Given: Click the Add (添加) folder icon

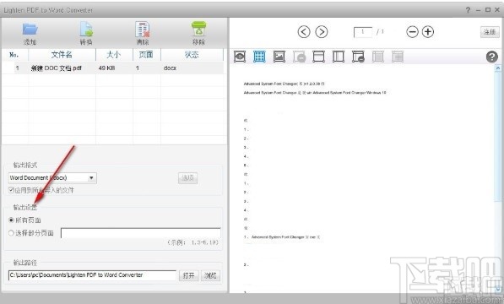Looking at the screenshot, I should click(30, 30).
